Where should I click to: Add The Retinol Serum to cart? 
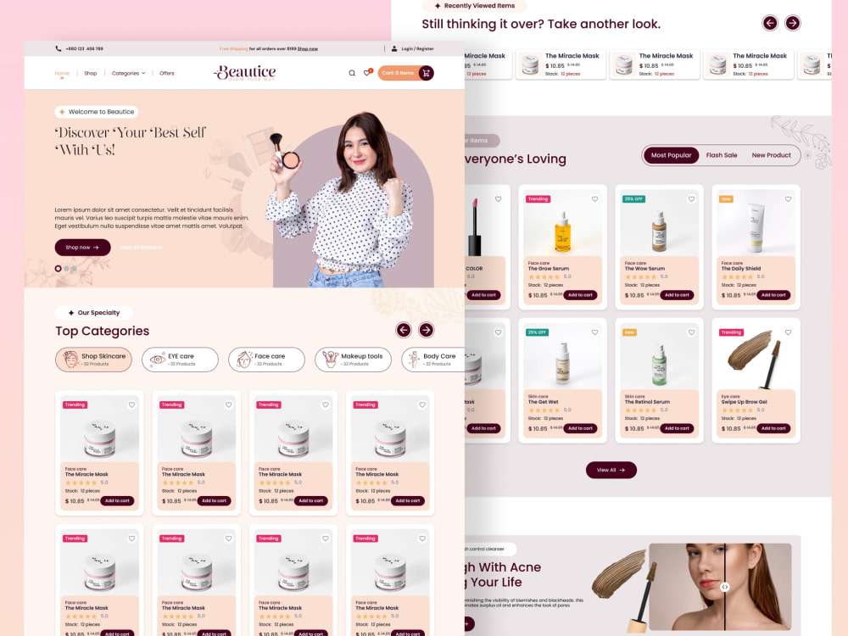pos(677,428)
